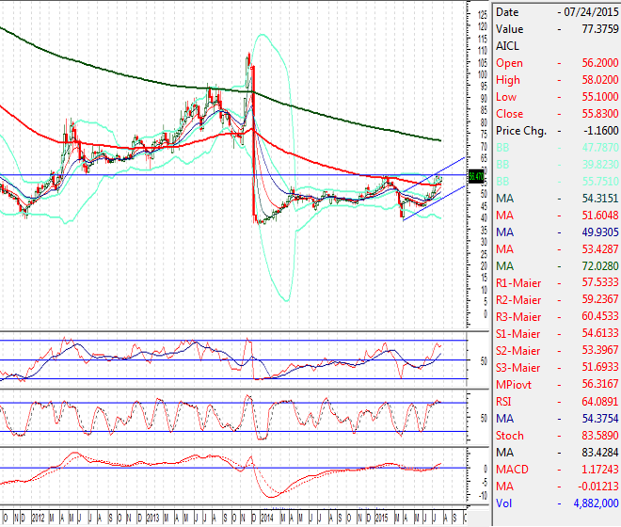Select the S3-Maier support level row
The width and height of the screenshot is (621, 527).
point(555,367)
